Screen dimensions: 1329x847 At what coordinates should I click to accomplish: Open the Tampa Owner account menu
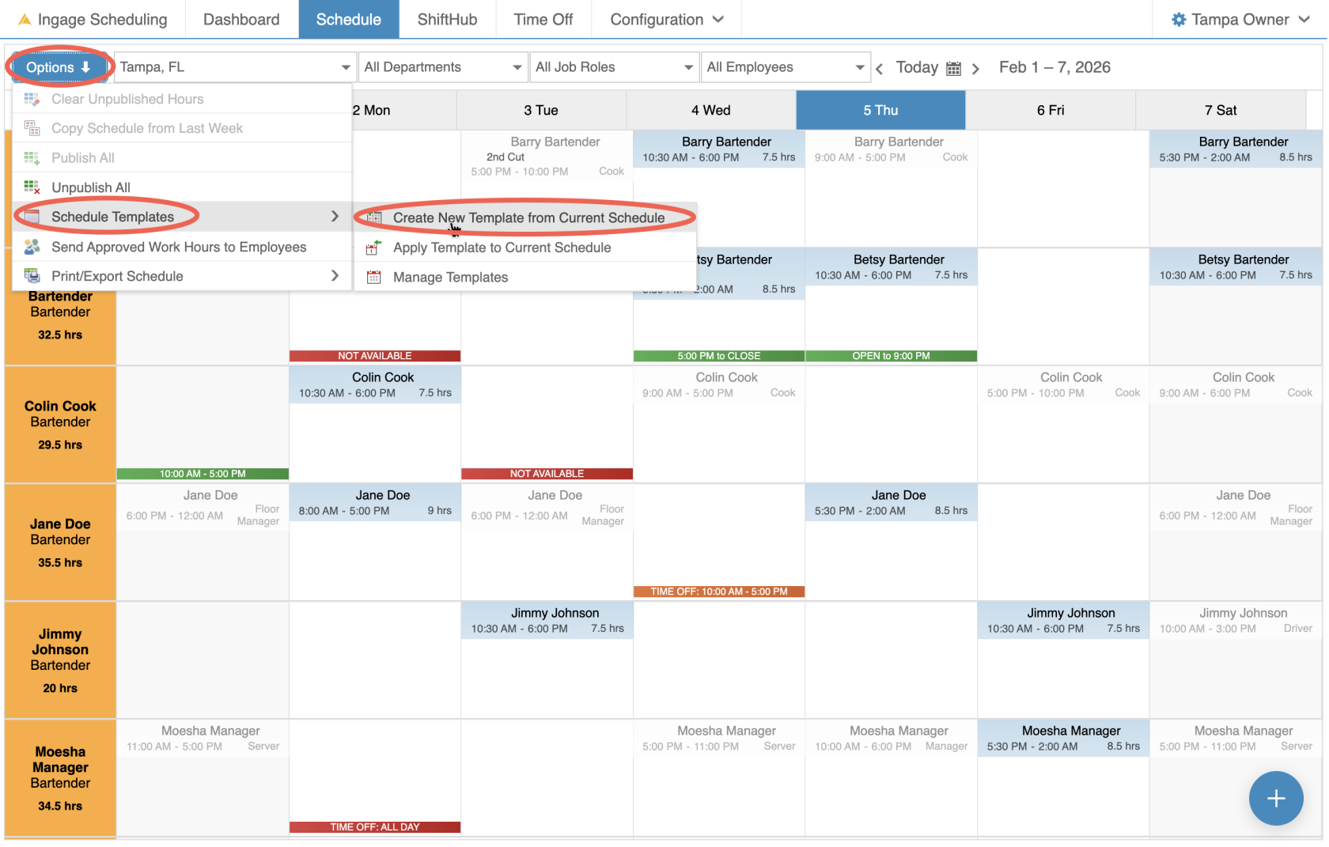coord(1240,20)
